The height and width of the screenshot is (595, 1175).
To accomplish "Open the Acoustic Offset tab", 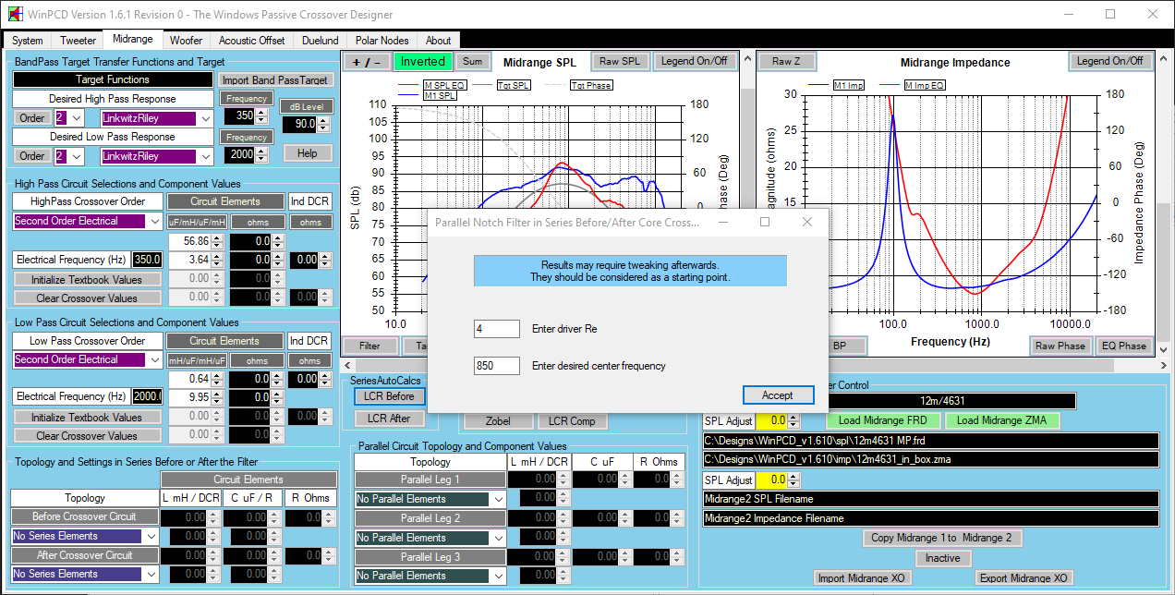I will (x=251, y=41).
